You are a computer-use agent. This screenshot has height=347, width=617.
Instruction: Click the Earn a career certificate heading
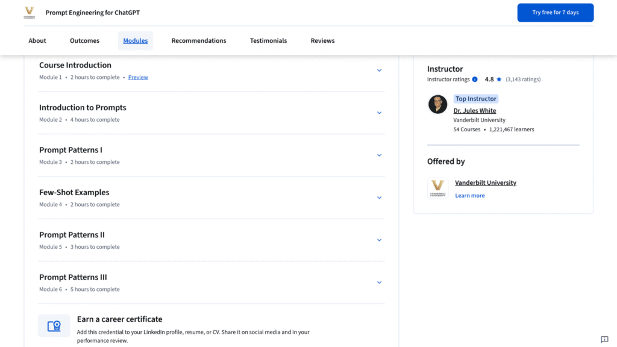(x=120, y=319)
